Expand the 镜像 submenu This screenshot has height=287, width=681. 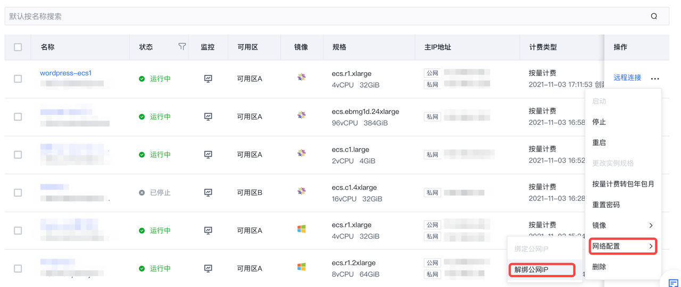click(622, 225)
